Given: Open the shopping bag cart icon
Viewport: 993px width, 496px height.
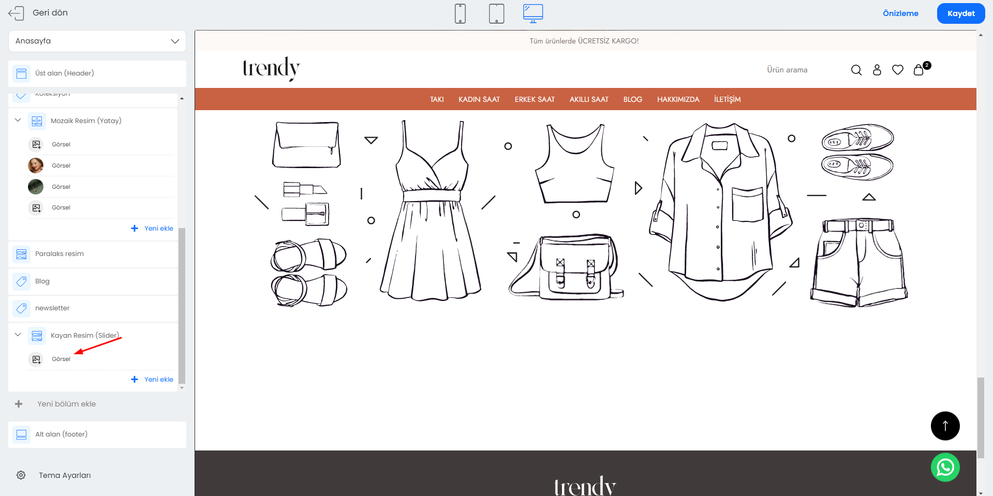Looking at the screenshot, I should [x=918, y=70].
